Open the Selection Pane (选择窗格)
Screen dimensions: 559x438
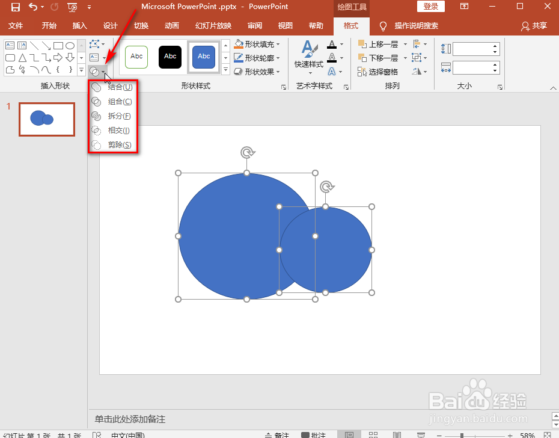[x=378, y=72]
